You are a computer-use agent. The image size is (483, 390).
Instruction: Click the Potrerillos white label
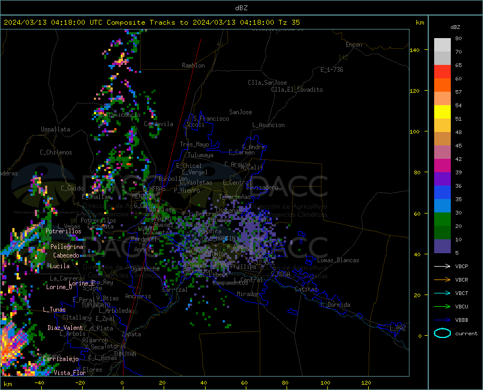tap(63, 231)
